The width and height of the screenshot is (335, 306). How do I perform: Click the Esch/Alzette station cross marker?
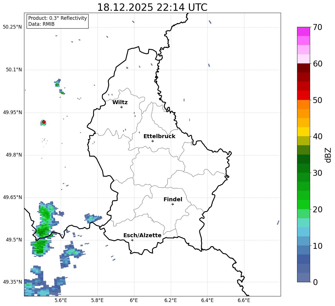132,240
